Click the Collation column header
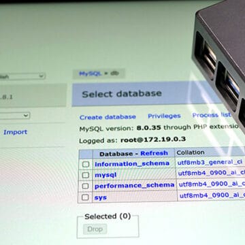The width and height of the screenshot is (245, 245). click(x=191, y=152)
